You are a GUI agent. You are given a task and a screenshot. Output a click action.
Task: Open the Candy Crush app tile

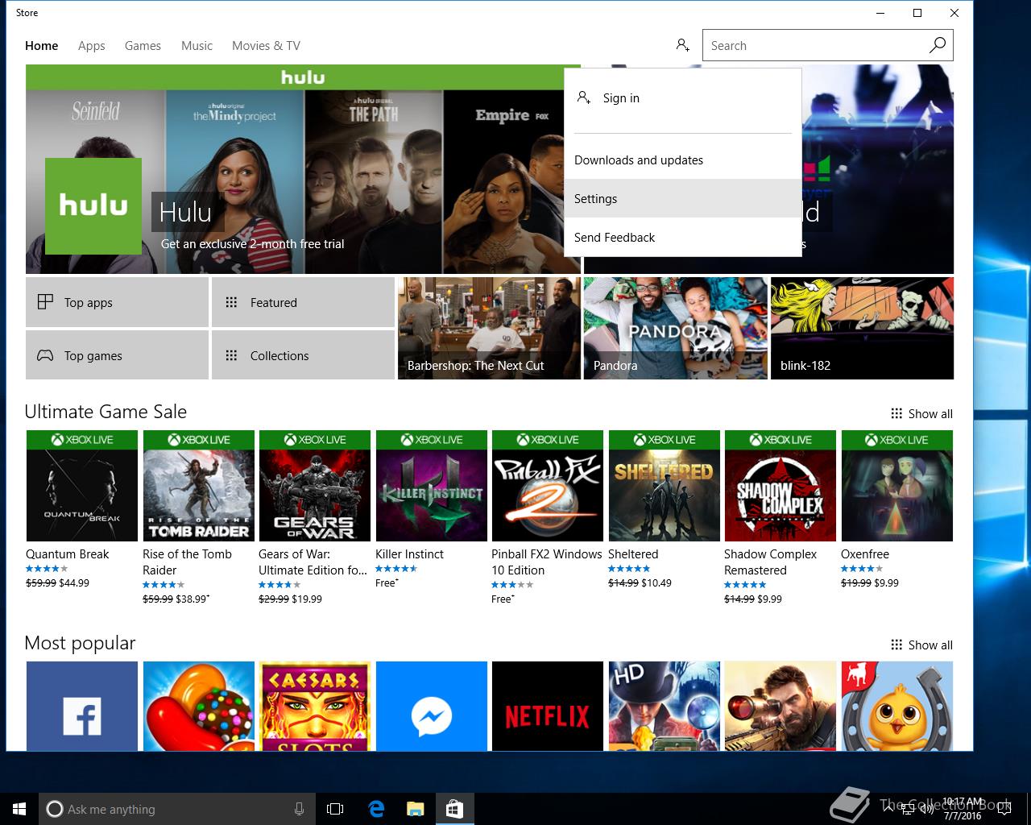[199, 706]
